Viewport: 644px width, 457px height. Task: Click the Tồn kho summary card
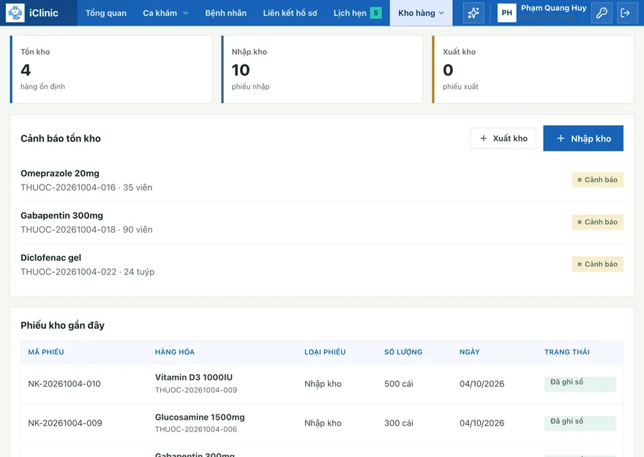(x=111, y=69)
